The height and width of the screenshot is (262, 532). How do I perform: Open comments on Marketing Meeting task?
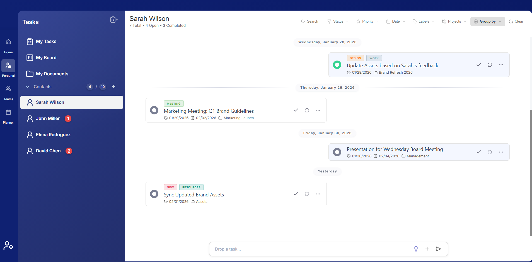(307, 110)
